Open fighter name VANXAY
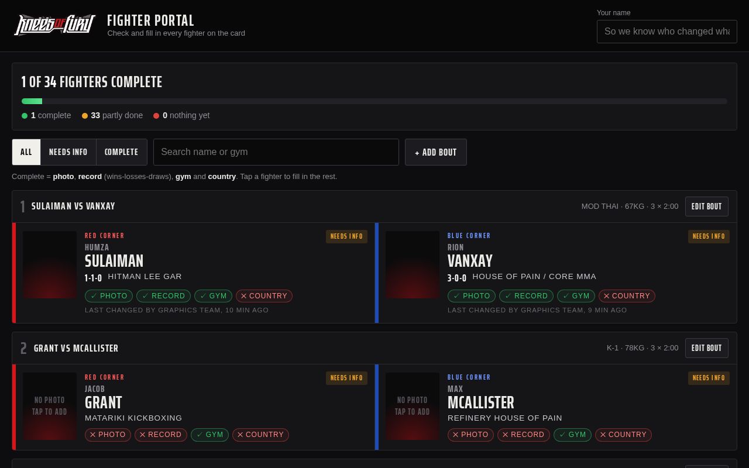 pyautogui.click(x=470, y=261)
